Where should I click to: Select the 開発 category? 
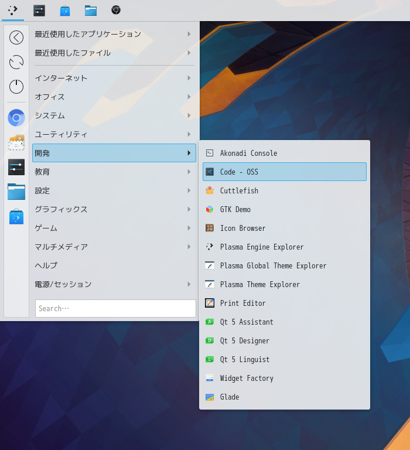pyautogui.click(x=114, y=153)
